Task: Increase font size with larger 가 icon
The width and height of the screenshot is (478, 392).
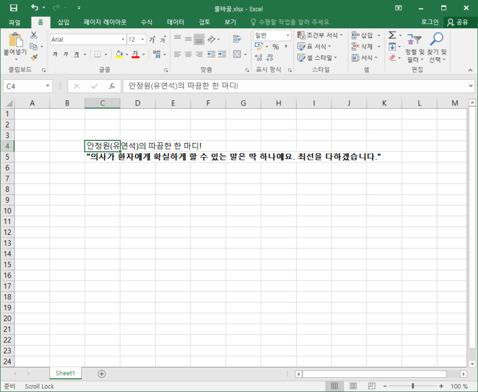Action: point(152,39)
